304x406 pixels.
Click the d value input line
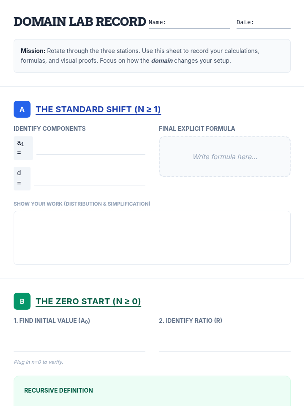(x=90, y=179)
